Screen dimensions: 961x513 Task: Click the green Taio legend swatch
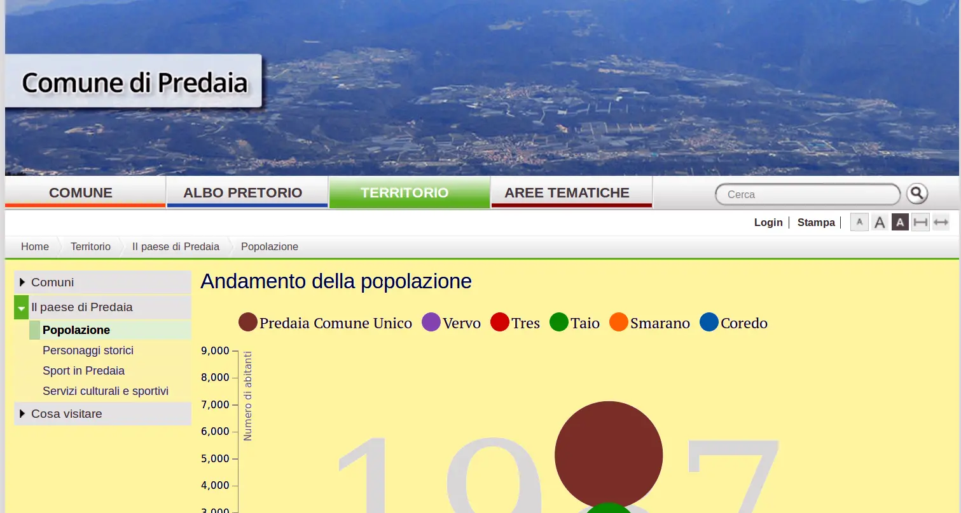coord(559,322)
